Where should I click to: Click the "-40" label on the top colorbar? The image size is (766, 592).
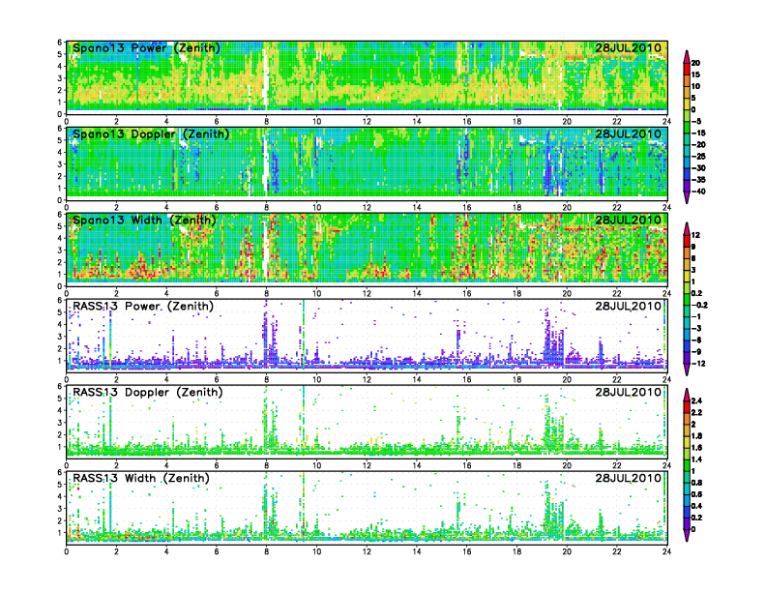click(x=698, y=192)
